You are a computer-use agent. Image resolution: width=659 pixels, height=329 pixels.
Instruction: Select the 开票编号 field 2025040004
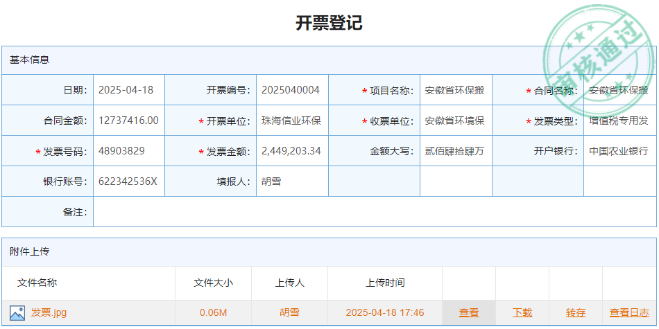tap(291, 90)
